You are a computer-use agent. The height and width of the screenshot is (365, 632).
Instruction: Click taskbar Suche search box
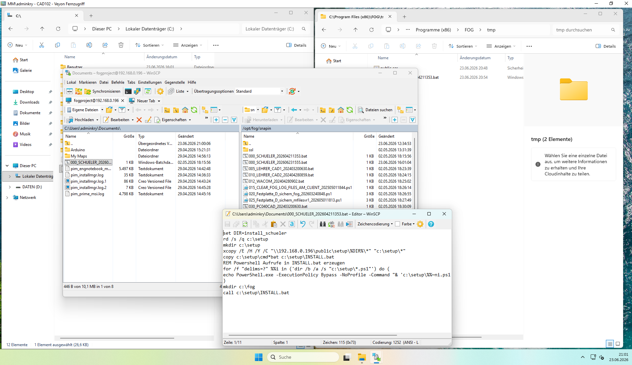point(303,357)
